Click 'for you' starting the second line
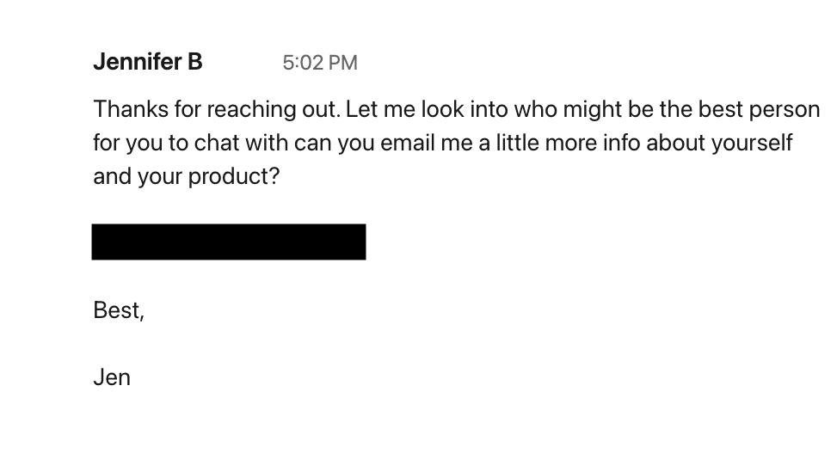This screenshot has height=453, width=837. [127, 143]
